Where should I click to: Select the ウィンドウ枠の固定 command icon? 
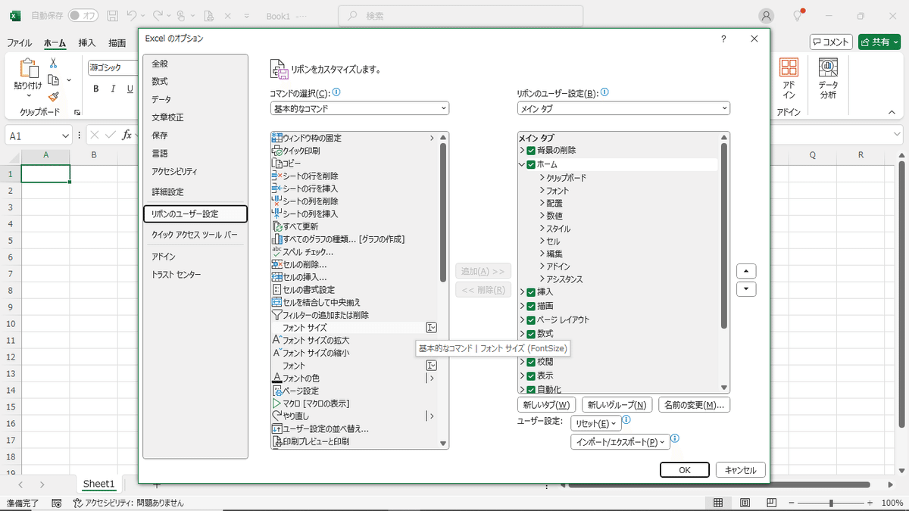pyautogui.click(x=276, y=138)
